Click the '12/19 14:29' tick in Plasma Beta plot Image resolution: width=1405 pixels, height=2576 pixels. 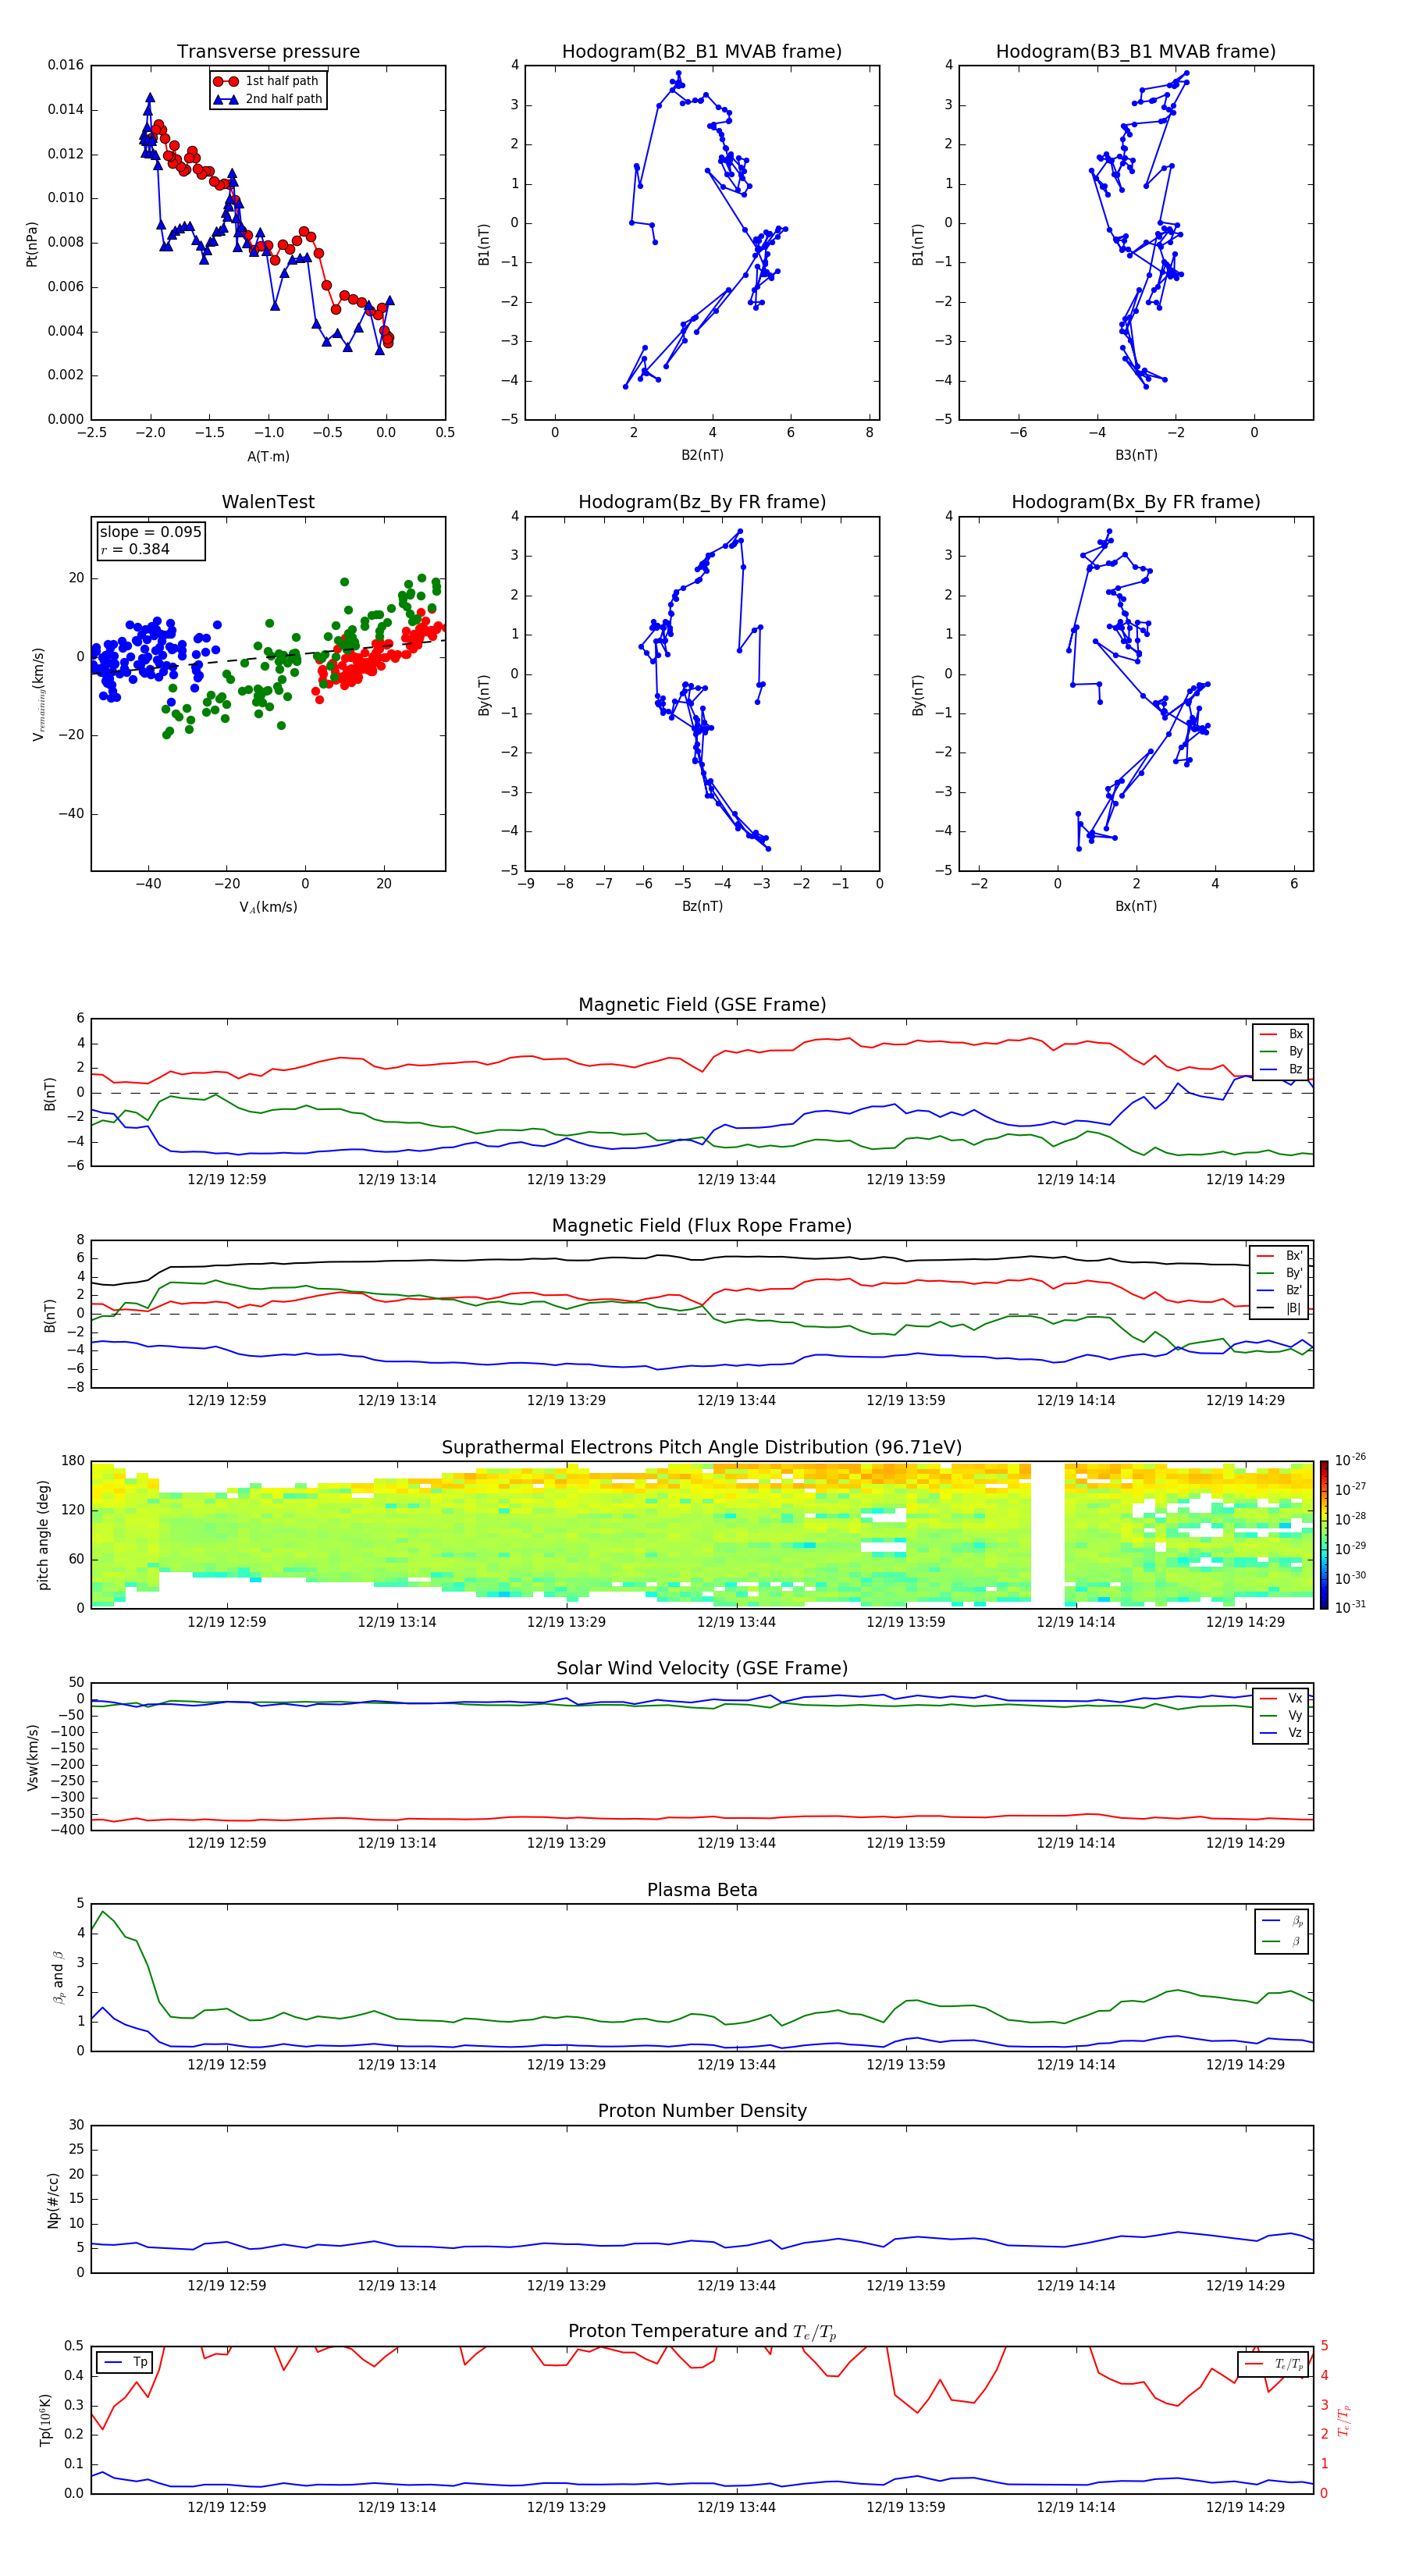pos(1245,2064)
